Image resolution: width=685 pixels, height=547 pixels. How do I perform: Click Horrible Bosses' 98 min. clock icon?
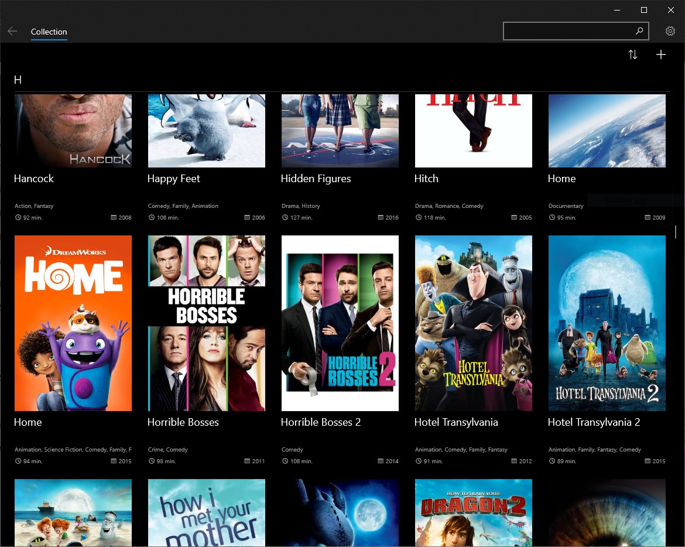(152, 461)
